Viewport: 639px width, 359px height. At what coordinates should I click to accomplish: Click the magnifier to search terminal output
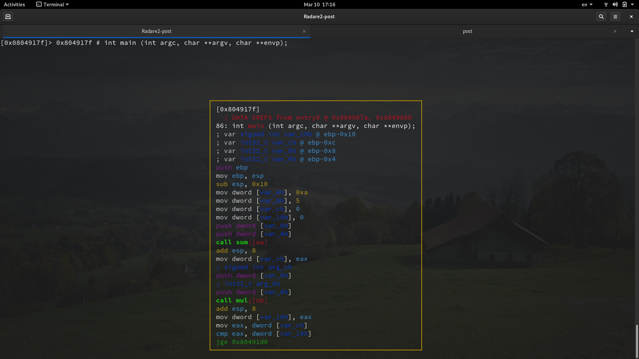click(x=601, y=16)
